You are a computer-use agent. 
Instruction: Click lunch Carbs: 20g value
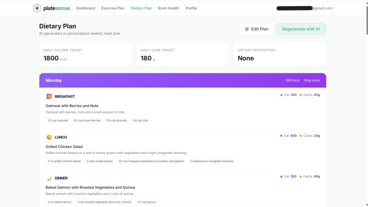click(310, 136)
